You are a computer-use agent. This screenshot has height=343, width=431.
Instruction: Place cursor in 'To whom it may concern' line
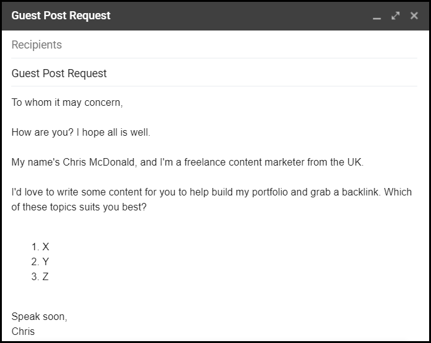click(x=67, y=103)
